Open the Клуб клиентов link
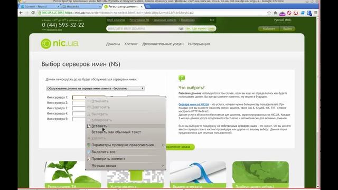The image size is (338, 190). coord(116,20)
